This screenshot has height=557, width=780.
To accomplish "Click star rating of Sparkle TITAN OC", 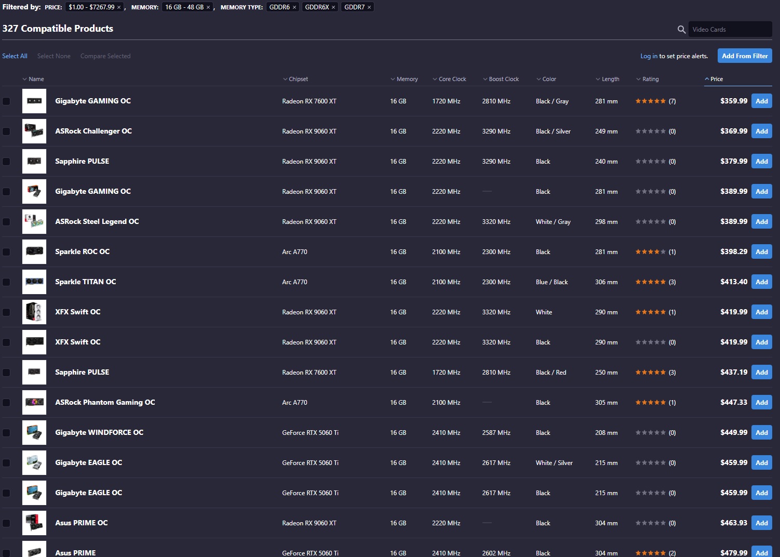I will click(651, 282).
